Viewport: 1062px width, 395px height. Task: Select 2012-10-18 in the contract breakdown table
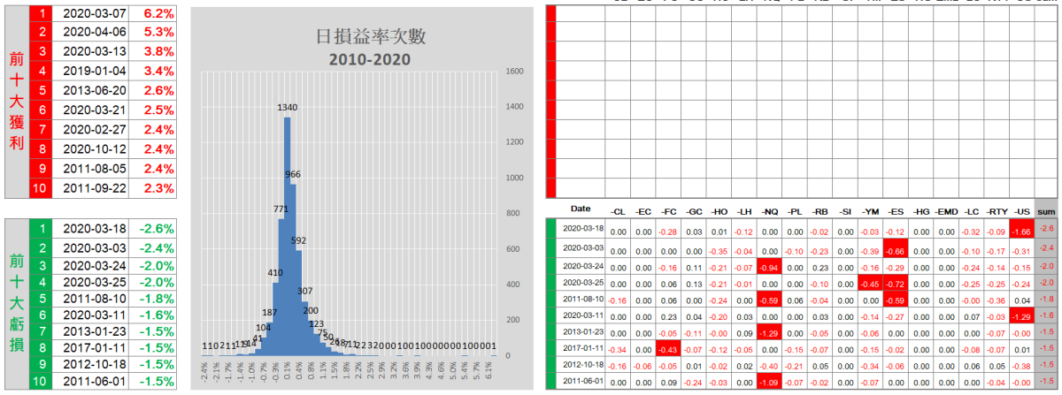tap(581, 366)
